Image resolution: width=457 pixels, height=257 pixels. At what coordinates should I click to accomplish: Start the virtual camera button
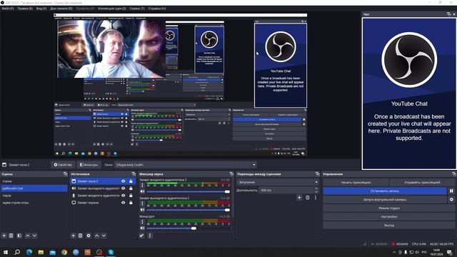point(385,200)
